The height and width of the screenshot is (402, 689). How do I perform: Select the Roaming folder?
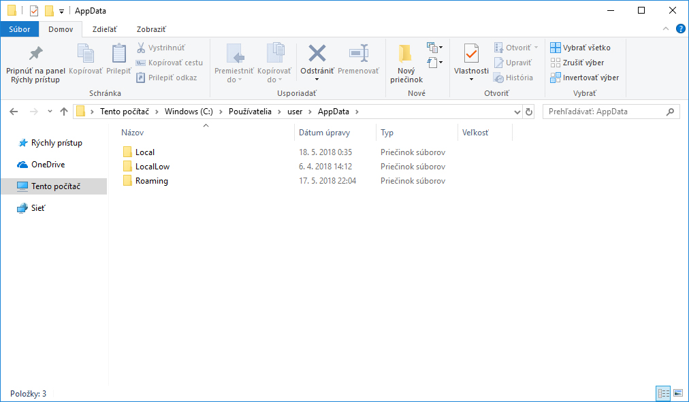click(146, 181)
